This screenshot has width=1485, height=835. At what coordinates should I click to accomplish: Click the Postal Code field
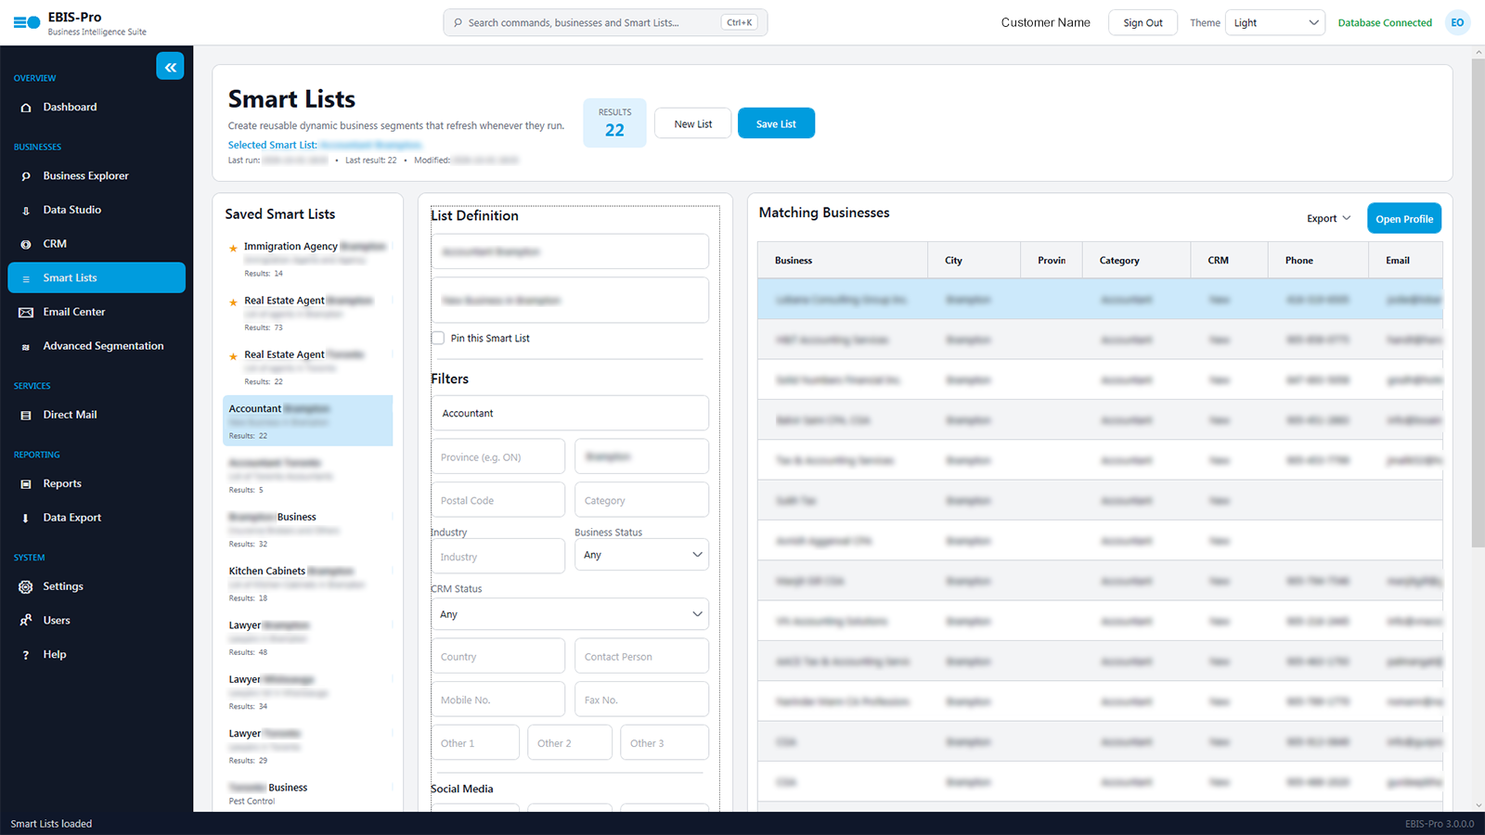click(497, 500)
